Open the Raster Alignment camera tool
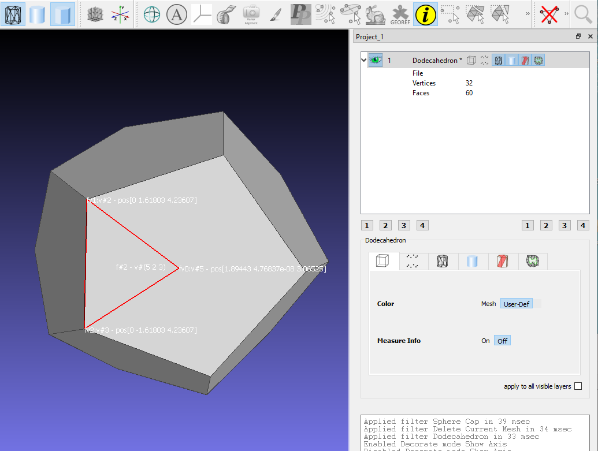The image size is (598, 451). [251, 14]
